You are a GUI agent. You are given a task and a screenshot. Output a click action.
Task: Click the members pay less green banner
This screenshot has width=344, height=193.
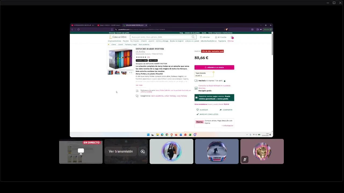[214, 98]
